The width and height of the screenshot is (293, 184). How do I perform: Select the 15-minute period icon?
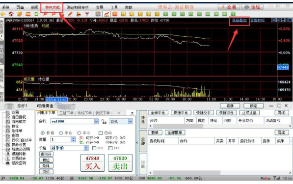click(191, 14)
